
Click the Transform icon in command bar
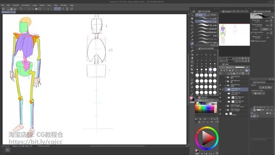pyautogui.click(x=40, y=9)
